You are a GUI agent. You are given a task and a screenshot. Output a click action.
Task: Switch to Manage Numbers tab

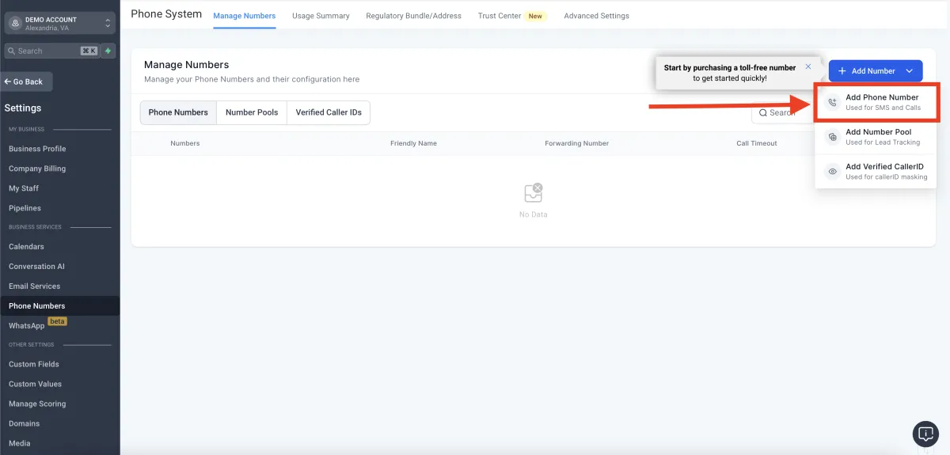(x=245, y=16)
